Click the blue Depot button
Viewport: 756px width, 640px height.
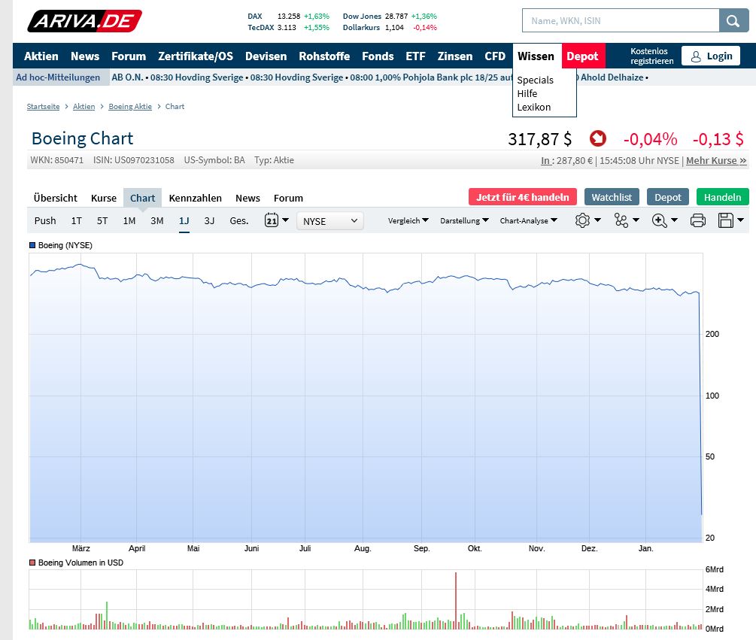[x=667, y=197]
